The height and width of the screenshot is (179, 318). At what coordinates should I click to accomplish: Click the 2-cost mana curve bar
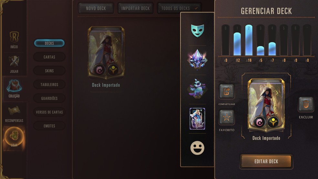click(249, 40)
